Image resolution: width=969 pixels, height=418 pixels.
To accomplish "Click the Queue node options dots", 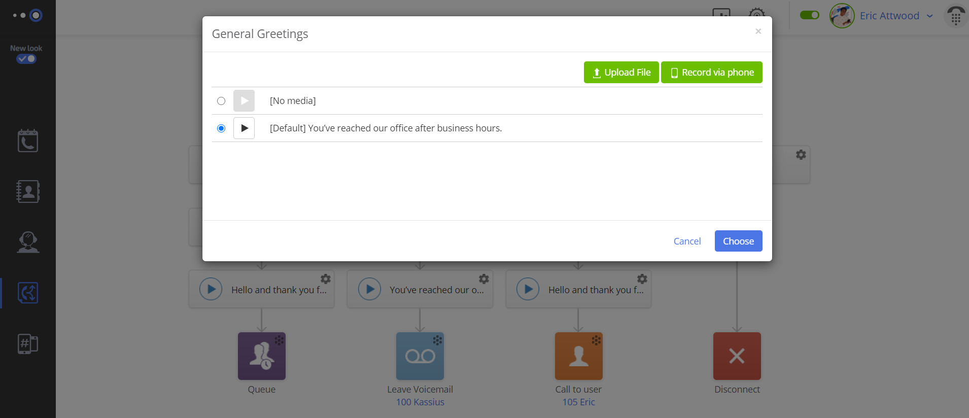I will click(x=279, y=340).
